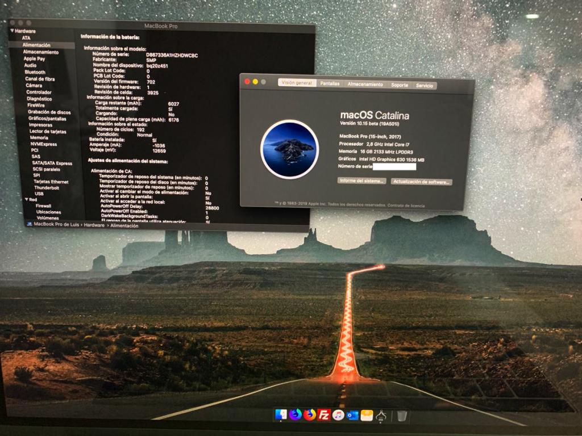The width and height of the screenshot is (582, 436).
Task: Select Canal de fibra in the sidebar
Action: point(40,78)
